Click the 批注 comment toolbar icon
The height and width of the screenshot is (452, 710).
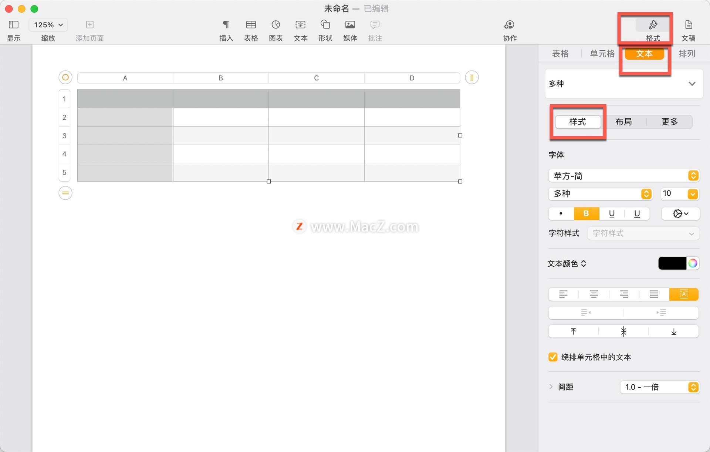(x=375, y=25)
